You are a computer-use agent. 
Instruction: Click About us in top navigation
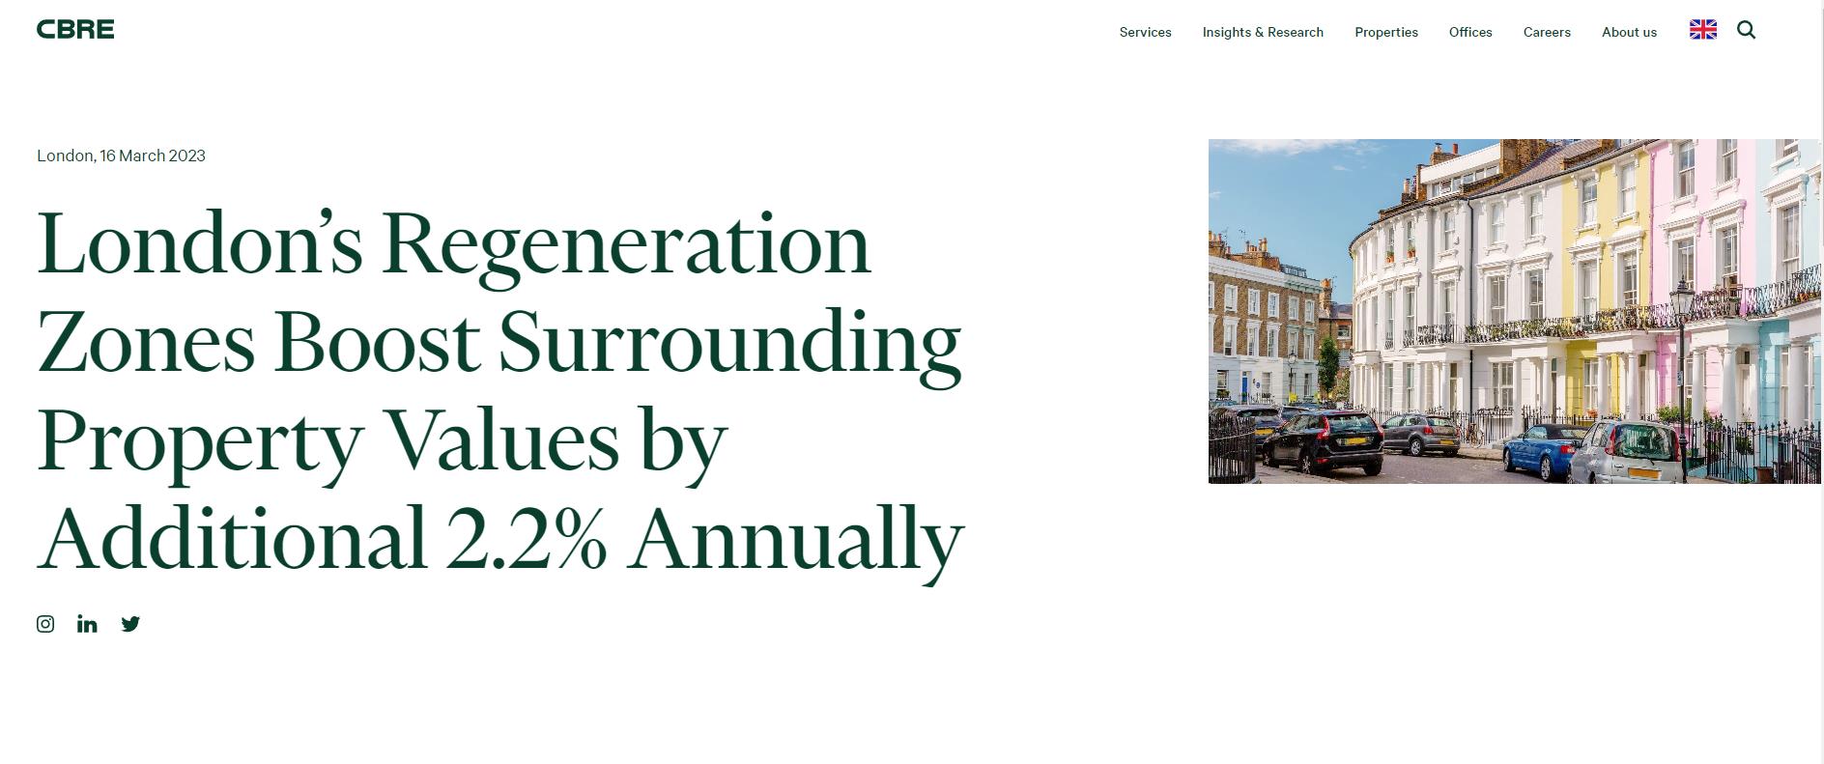click(x=1628, y=32)
